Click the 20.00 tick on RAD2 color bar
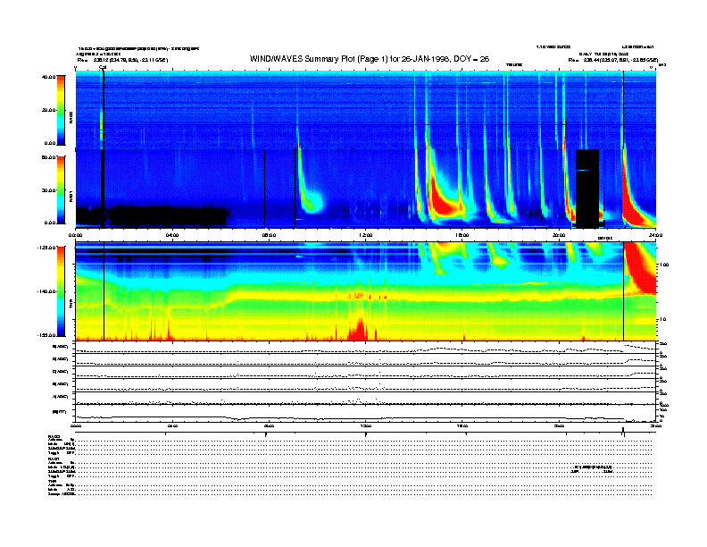The height and width of the screenshot is (547, 707). pyautogui.click(x=48, y=110)
